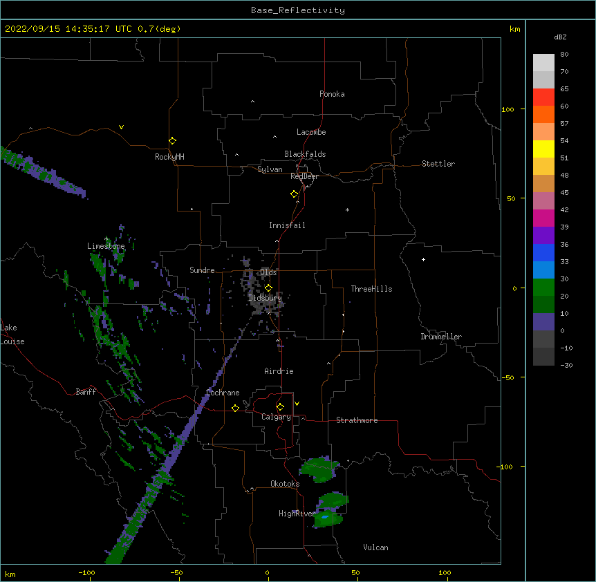Viewport: 596px width, 582px height.
Task: Click the yellow 54 dBZ legend swatch
Action: tap(543, 149)
